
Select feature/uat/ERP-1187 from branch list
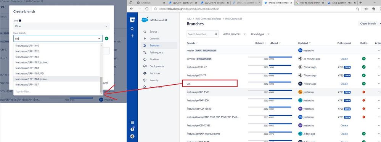click(x=56, y=85)
